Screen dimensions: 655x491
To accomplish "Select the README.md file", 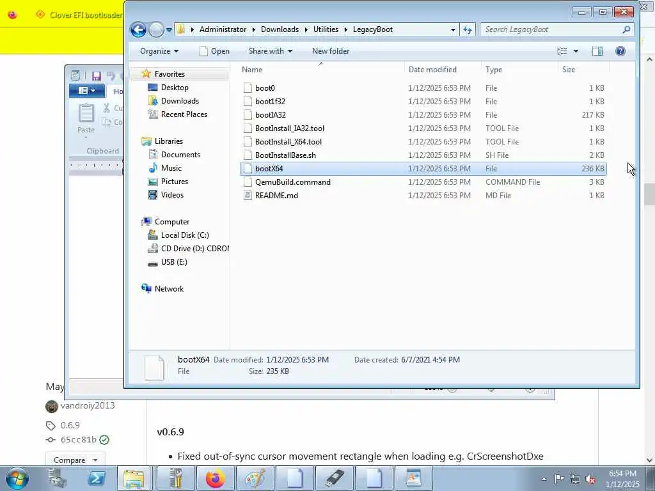I will 423,196.
